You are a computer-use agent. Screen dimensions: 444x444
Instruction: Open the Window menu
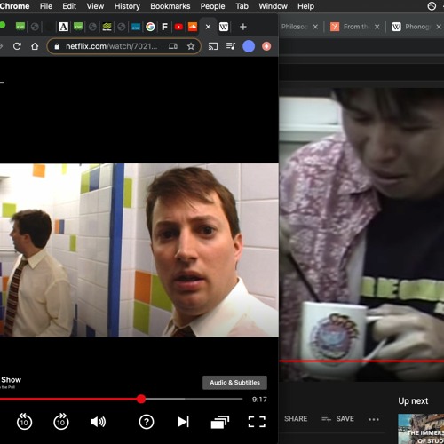273,6
